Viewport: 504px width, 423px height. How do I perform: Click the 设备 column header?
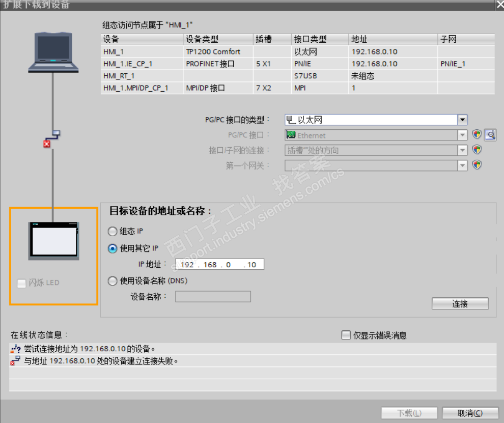coord(142,39)
